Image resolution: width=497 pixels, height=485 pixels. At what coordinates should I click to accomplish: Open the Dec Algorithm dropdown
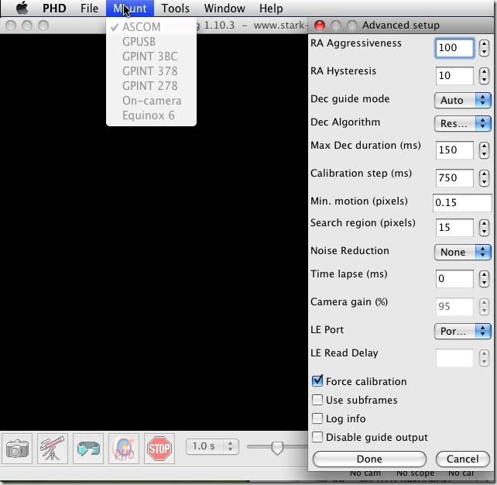[x=462, y=123]
